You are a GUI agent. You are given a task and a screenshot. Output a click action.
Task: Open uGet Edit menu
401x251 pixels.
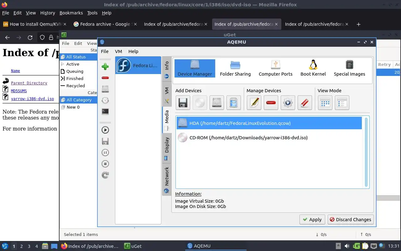78,44
